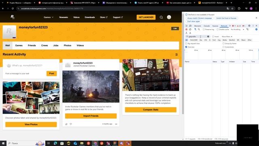Switch to DevTools Elements tab

click(197, 26)
